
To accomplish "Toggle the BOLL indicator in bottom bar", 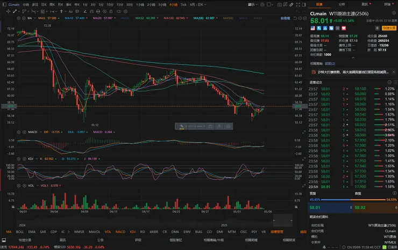I will [20, 231].
